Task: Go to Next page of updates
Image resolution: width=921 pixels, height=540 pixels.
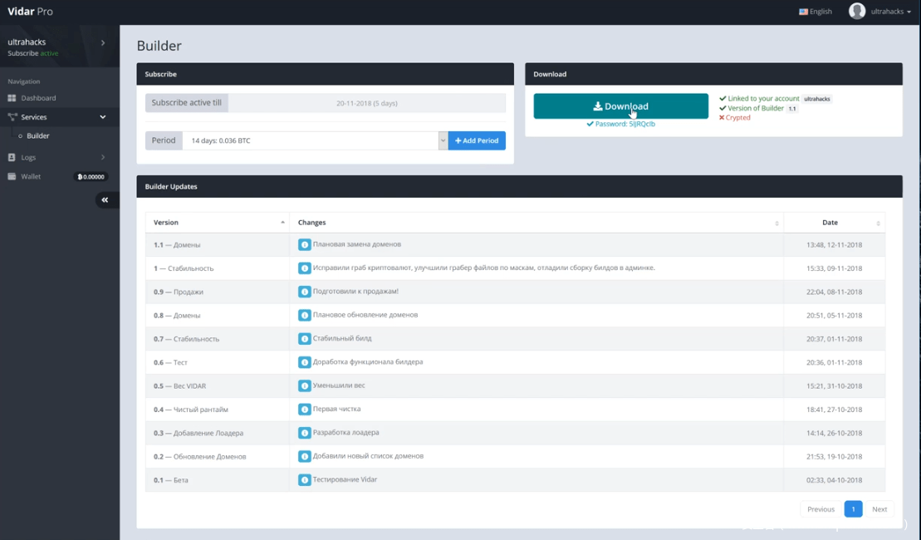Action: tap(879, 509)
